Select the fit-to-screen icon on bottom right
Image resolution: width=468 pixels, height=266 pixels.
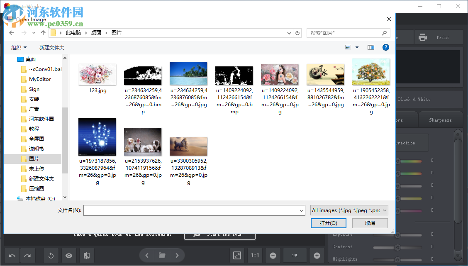237,255
